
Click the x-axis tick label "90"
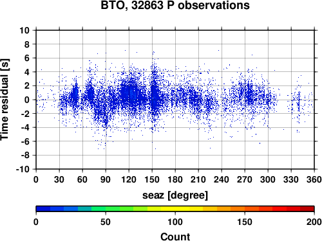click(x=106, y=179)
